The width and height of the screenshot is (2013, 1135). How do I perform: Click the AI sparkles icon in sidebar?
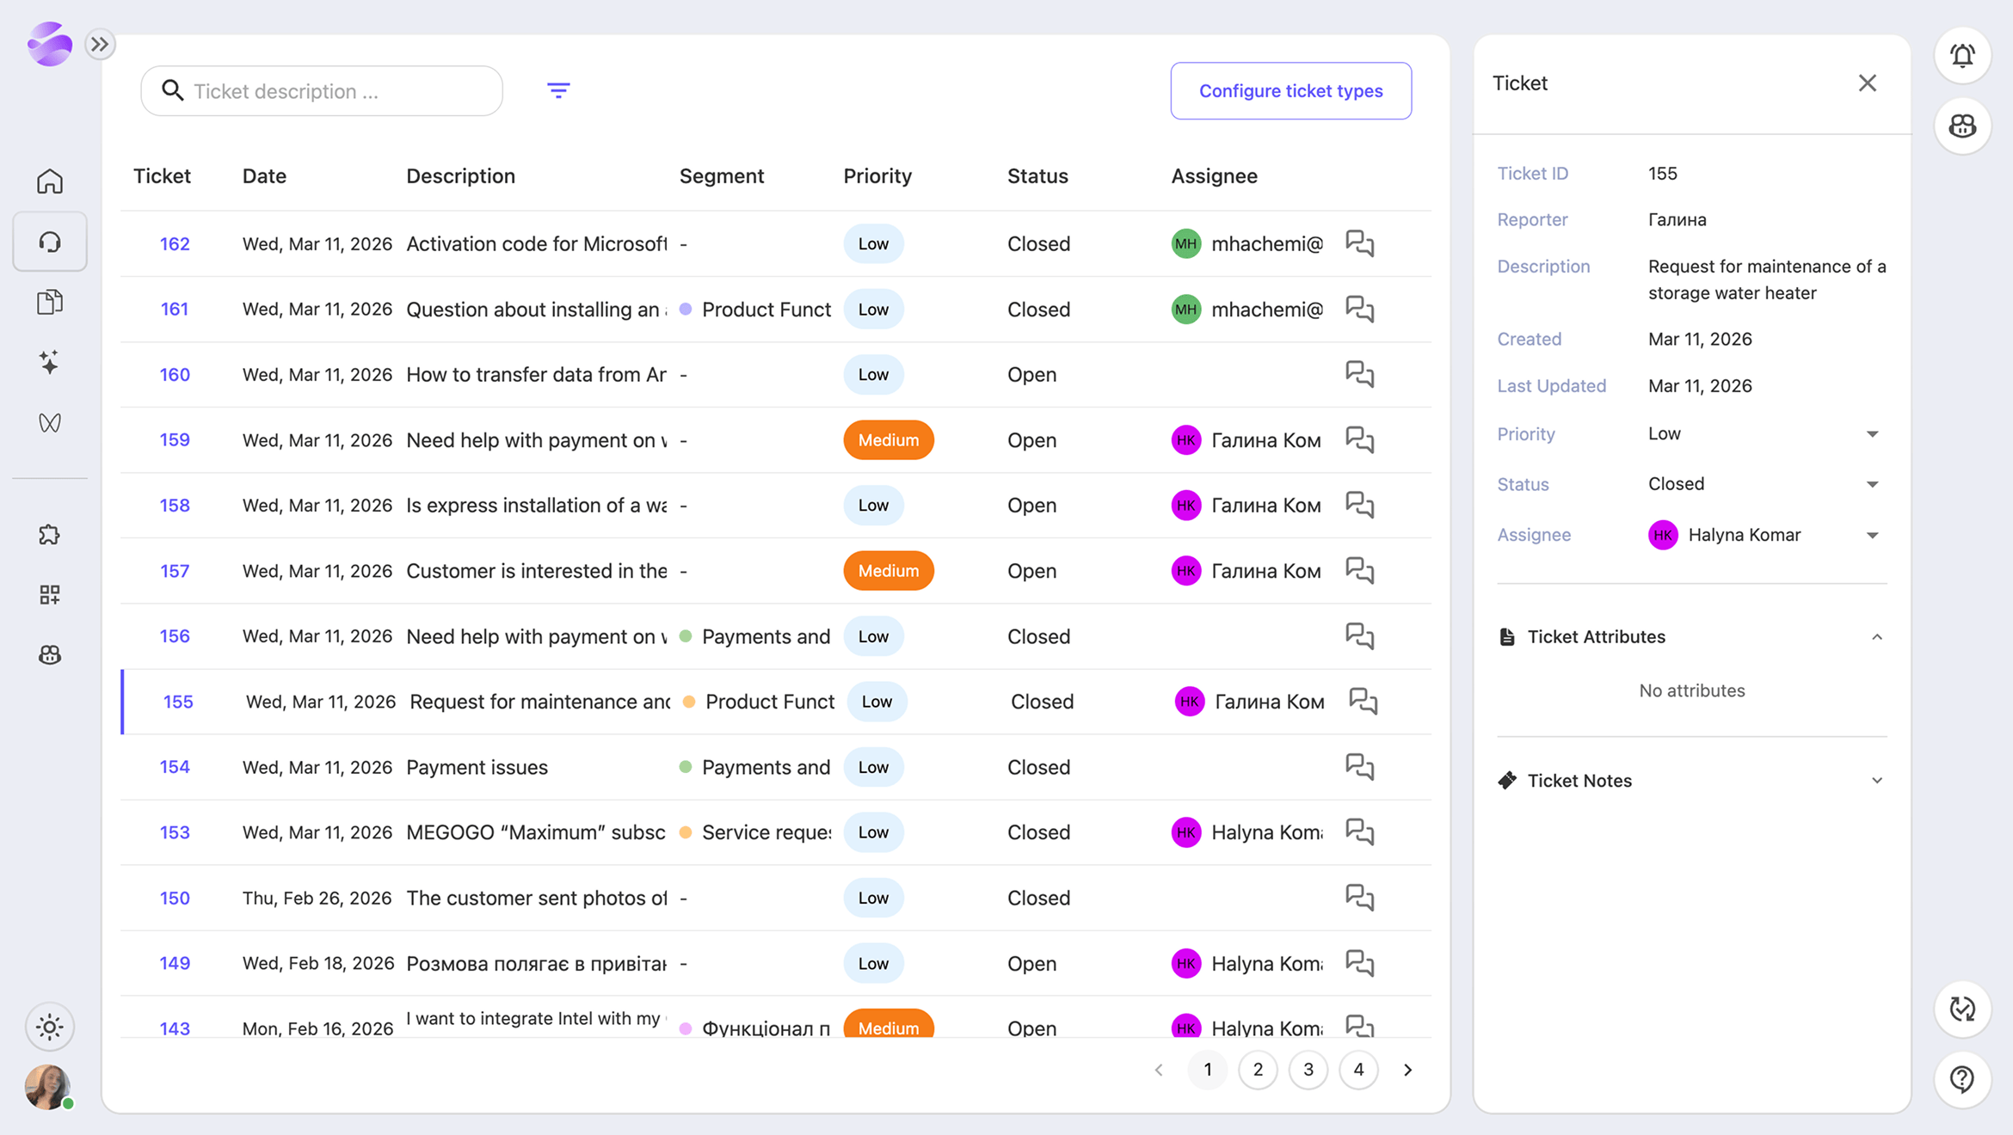tap(50, 362)
